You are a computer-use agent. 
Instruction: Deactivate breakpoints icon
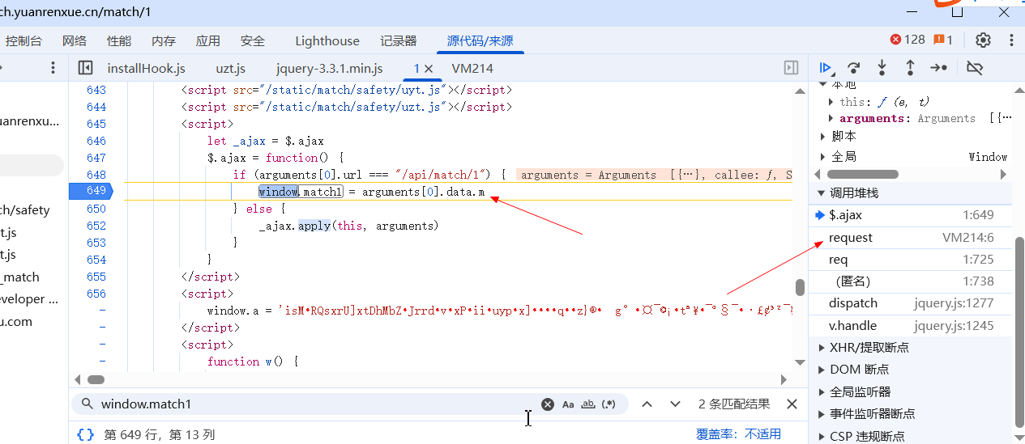975,68
